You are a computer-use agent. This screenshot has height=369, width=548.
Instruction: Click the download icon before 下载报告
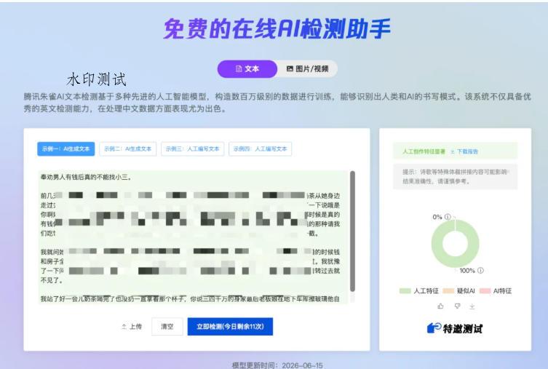pyautogui.click(x=452, y=151)
